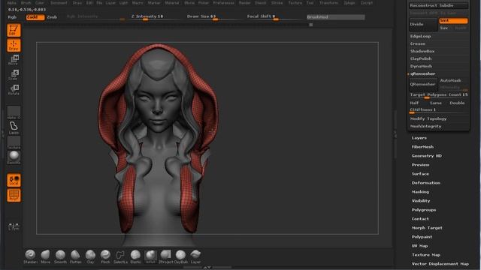Switch to the Rotate transform icon
This screenshot has height=270, width=481.
pos(14,90)
